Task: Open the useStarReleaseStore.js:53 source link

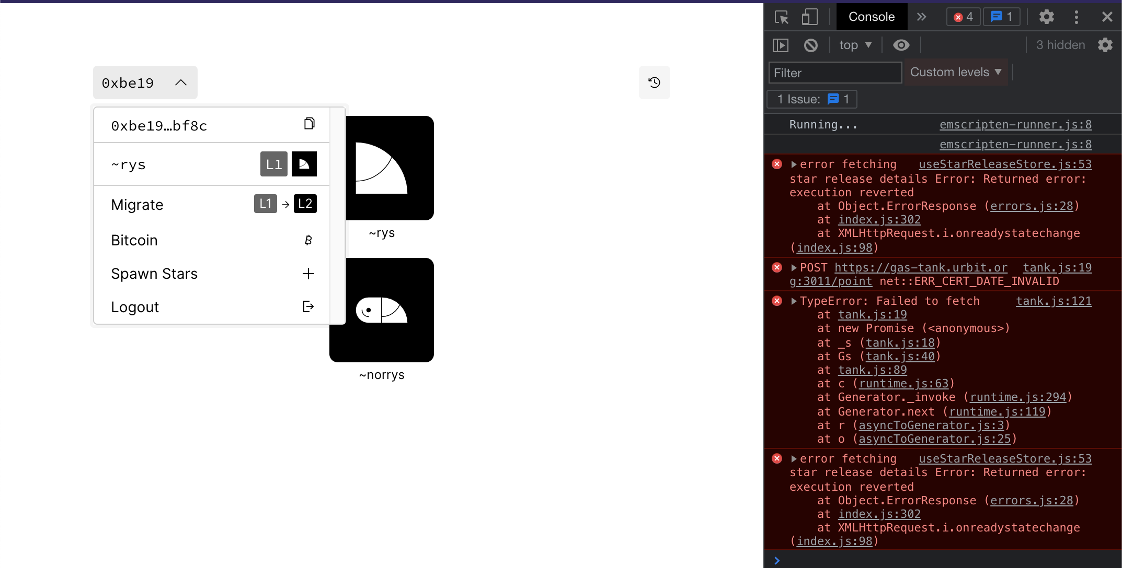Action: pos(1005,164)
